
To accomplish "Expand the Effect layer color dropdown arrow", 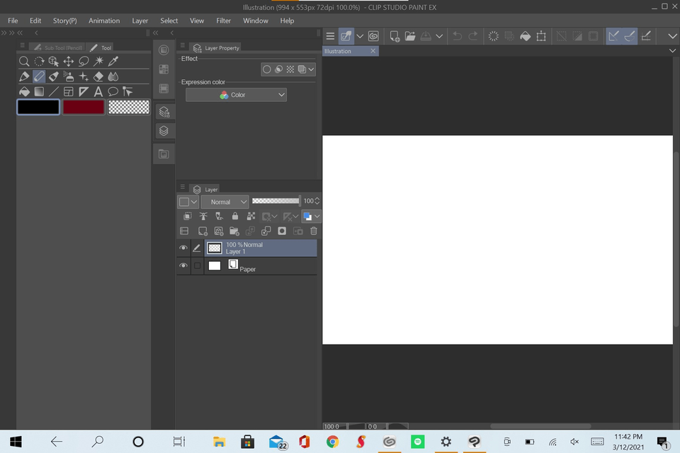I will click(x=311, y=69).
